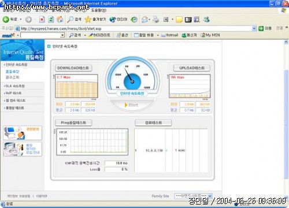Stop page loading with the red X icon
The image size is (289, 208).
coord(42,19)
